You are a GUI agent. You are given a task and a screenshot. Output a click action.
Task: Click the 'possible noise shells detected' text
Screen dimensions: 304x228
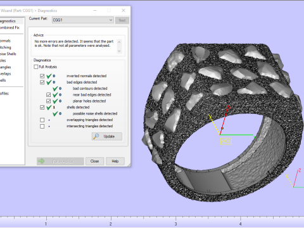95,113
